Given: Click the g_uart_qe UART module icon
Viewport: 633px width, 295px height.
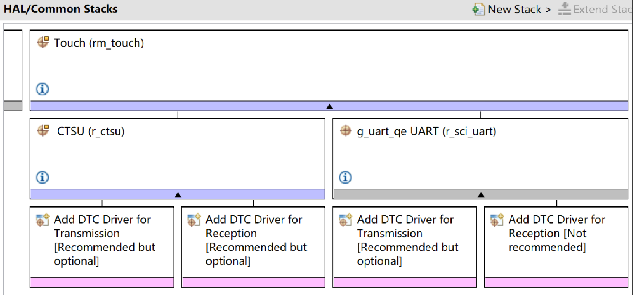Looking at the screenshot, I should [x=346, y=131].
